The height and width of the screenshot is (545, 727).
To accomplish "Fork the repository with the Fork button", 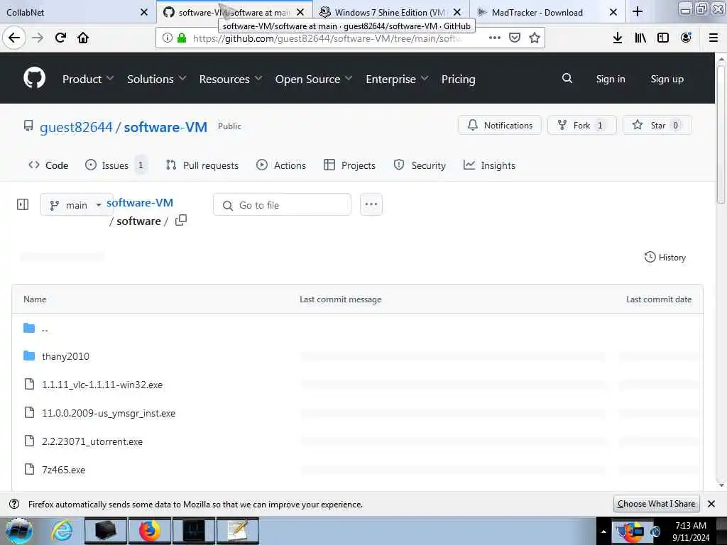I will coord(582,125).
